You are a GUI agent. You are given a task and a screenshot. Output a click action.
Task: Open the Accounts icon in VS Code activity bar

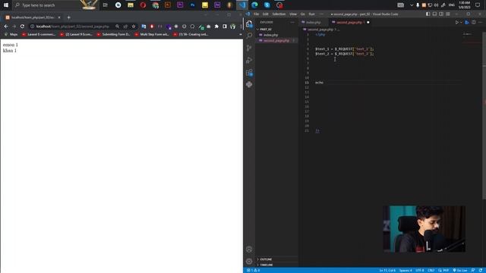pyautogui.click(x=249, y=249)
